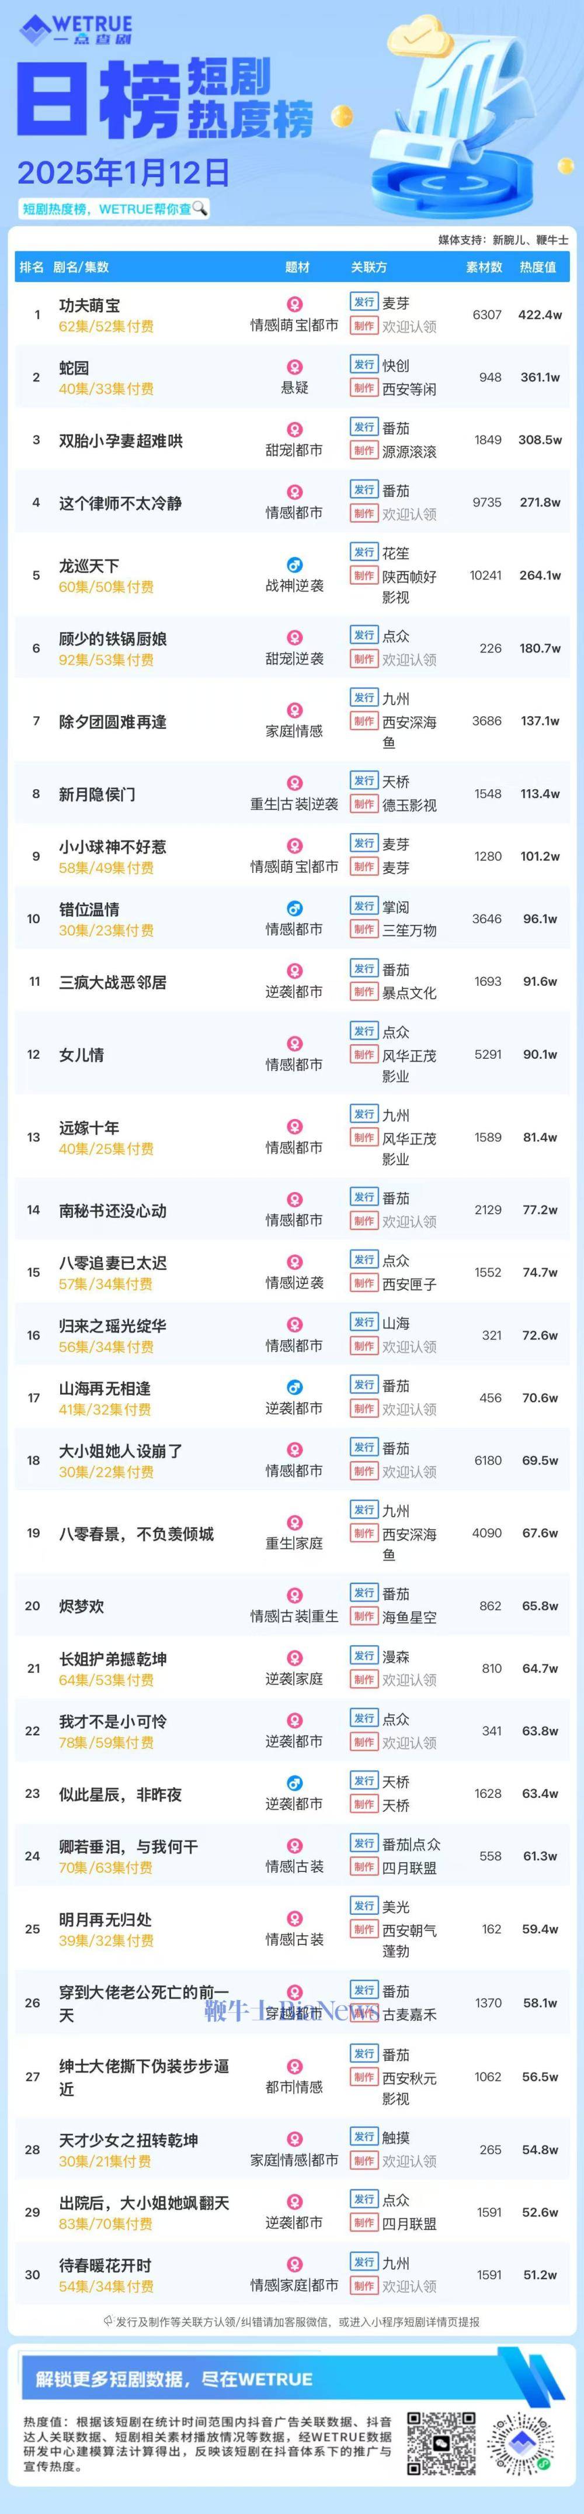Click the 短剧热度榜 search input field
The height and width of the screenshot is (2514, 584).
tap(114, 208)
